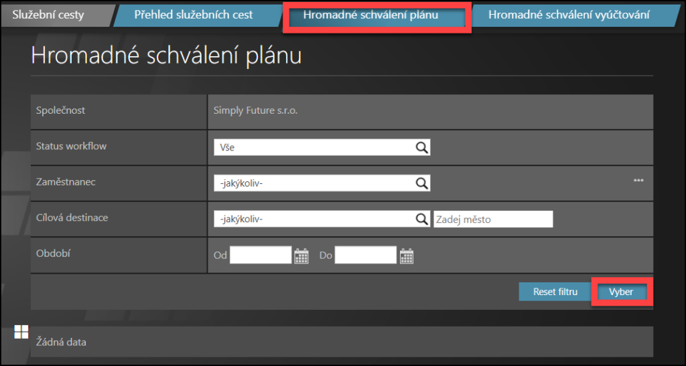Image resolution: width=686 pixels, height=366 pixels.
Task: Switch to the Služební cesty tab
Action: (50, 14)
